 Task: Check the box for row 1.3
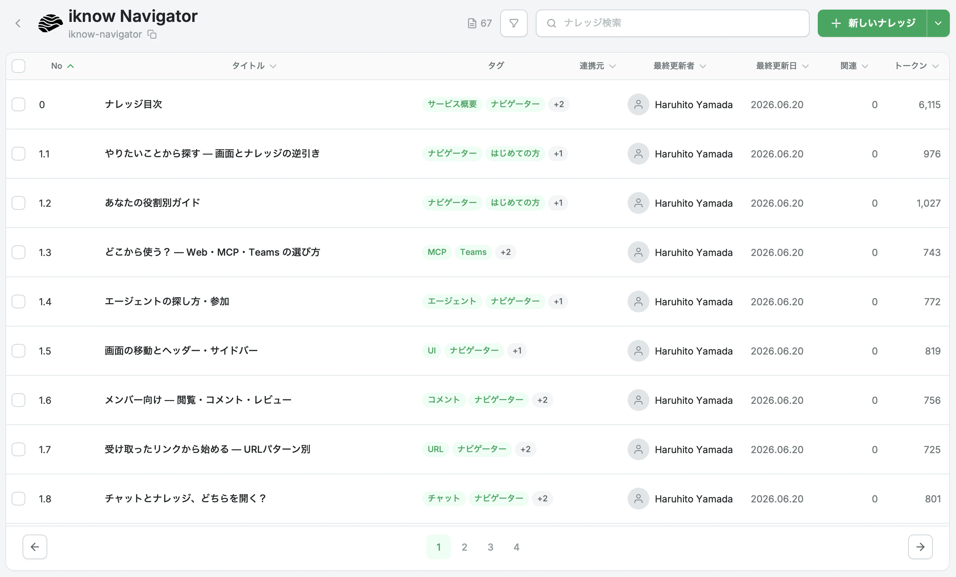[x=18, y=252]
